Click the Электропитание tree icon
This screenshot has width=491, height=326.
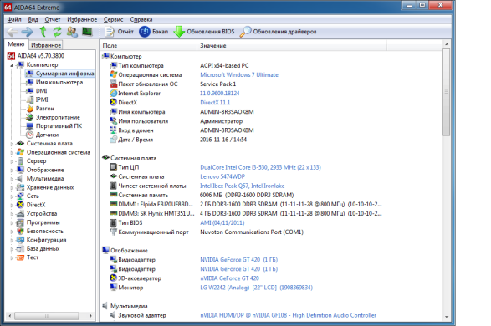click(x=30, y=117)
